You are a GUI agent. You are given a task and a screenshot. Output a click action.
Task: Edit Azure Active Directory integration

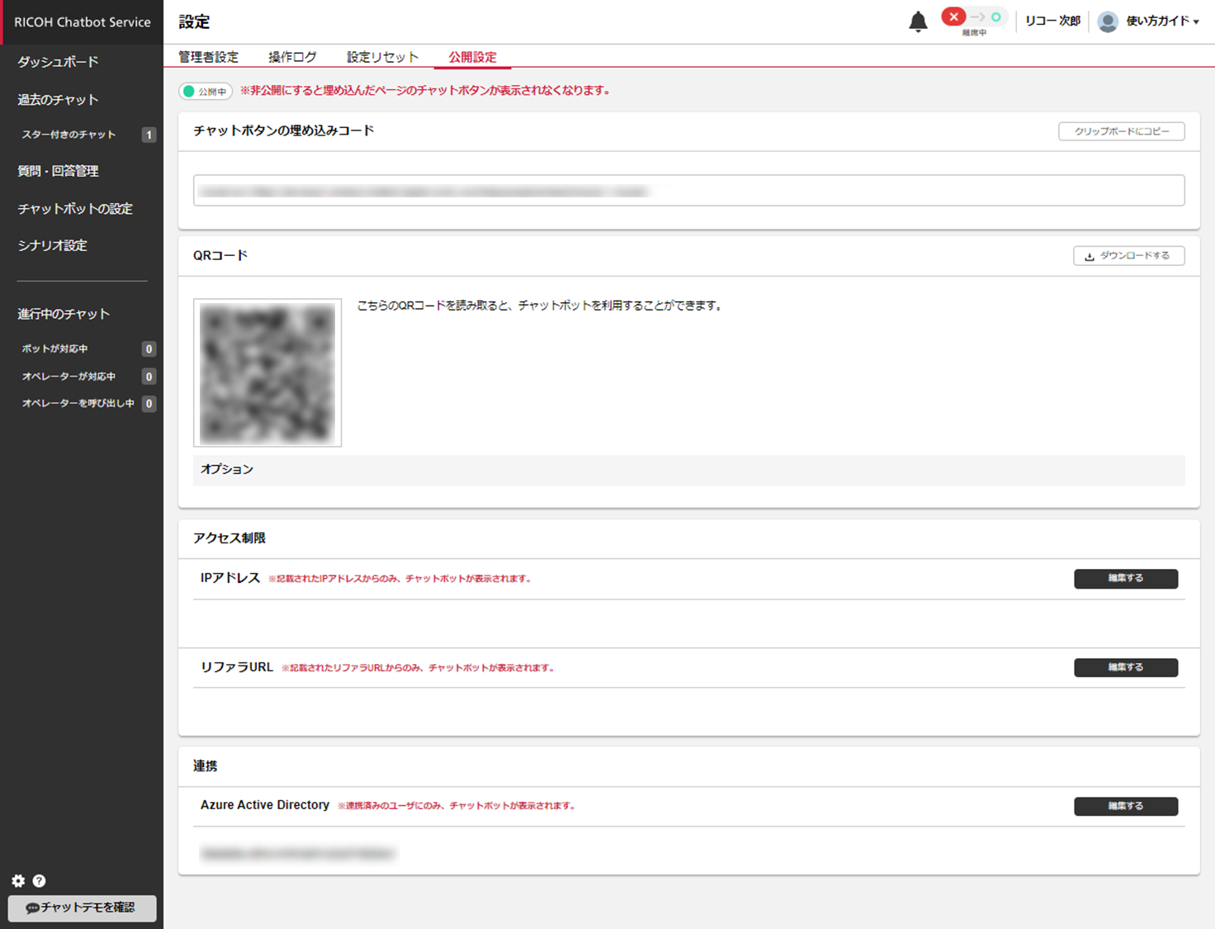[x=1125, y=806]
